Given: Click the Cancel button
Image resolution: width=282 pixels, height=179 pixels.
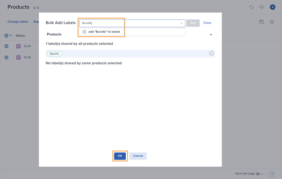Looking at the screenshot, I should (x=138, y=156).
